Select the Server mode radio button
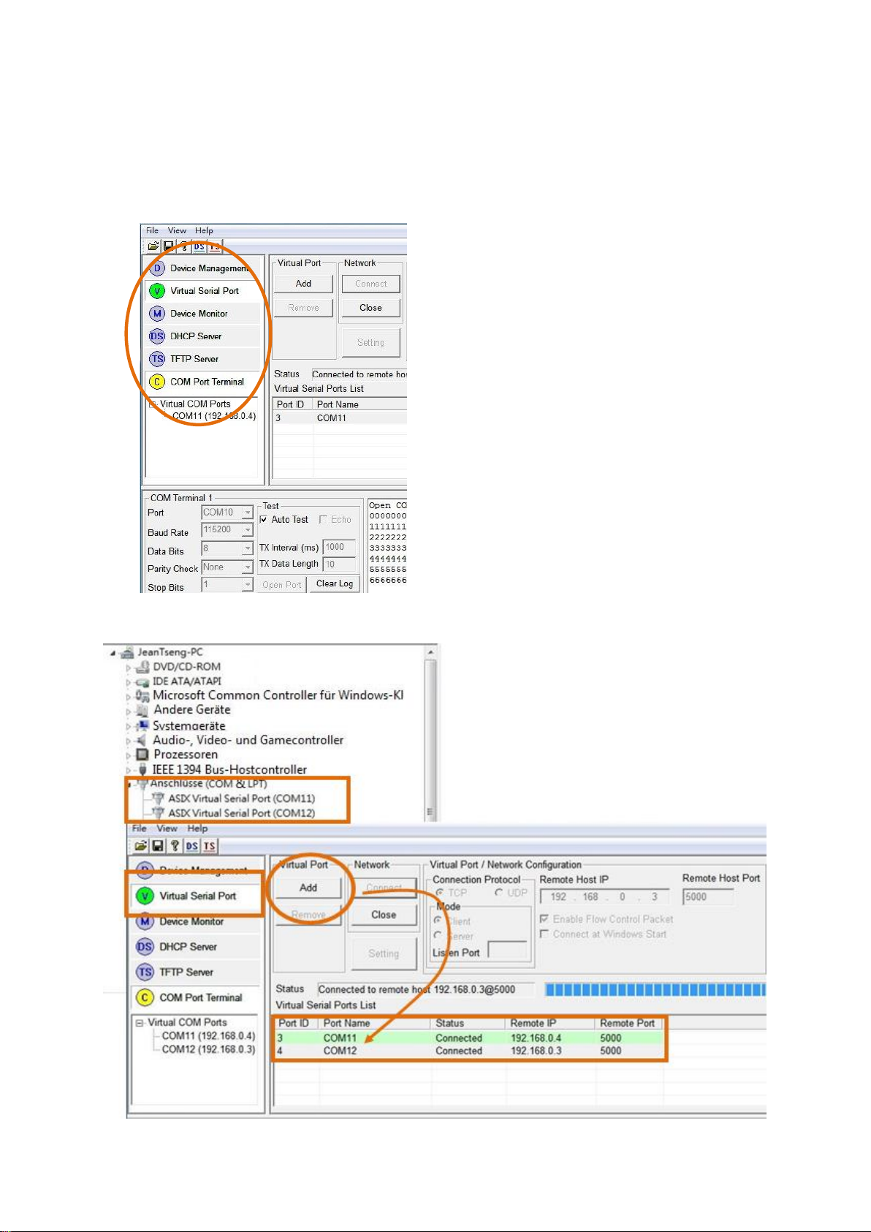Image resolution: width=871 pixels, height=1232 pixels. 438,936
